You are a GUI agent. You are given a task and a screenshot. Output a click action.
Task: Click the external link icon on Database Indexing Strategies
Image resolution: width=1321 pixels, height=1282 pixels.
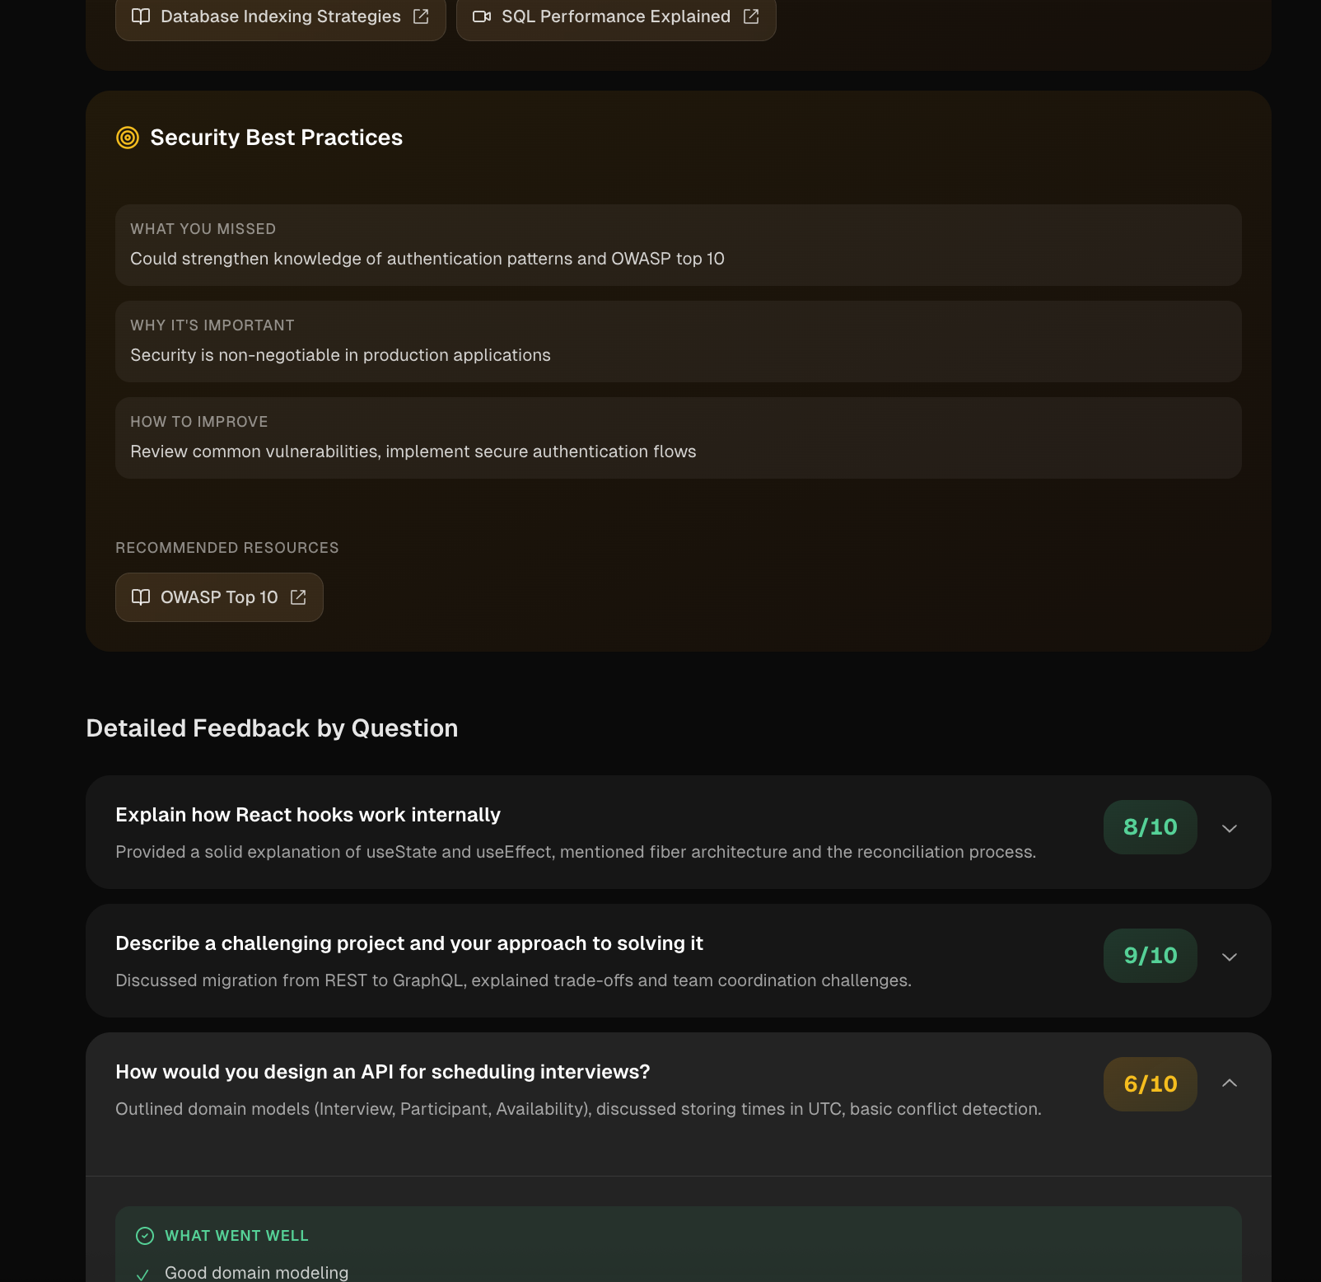422,15
